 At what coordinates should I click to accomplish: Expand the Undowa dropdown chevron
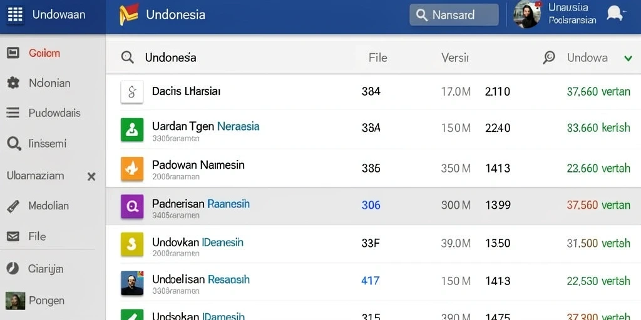tap(628, 58)
